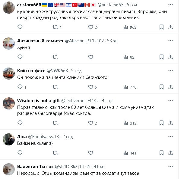Viewport: 181px width, 179px height.
Task: Click Валентин Тытюк's cat avatar
Action: coord(9,170)
